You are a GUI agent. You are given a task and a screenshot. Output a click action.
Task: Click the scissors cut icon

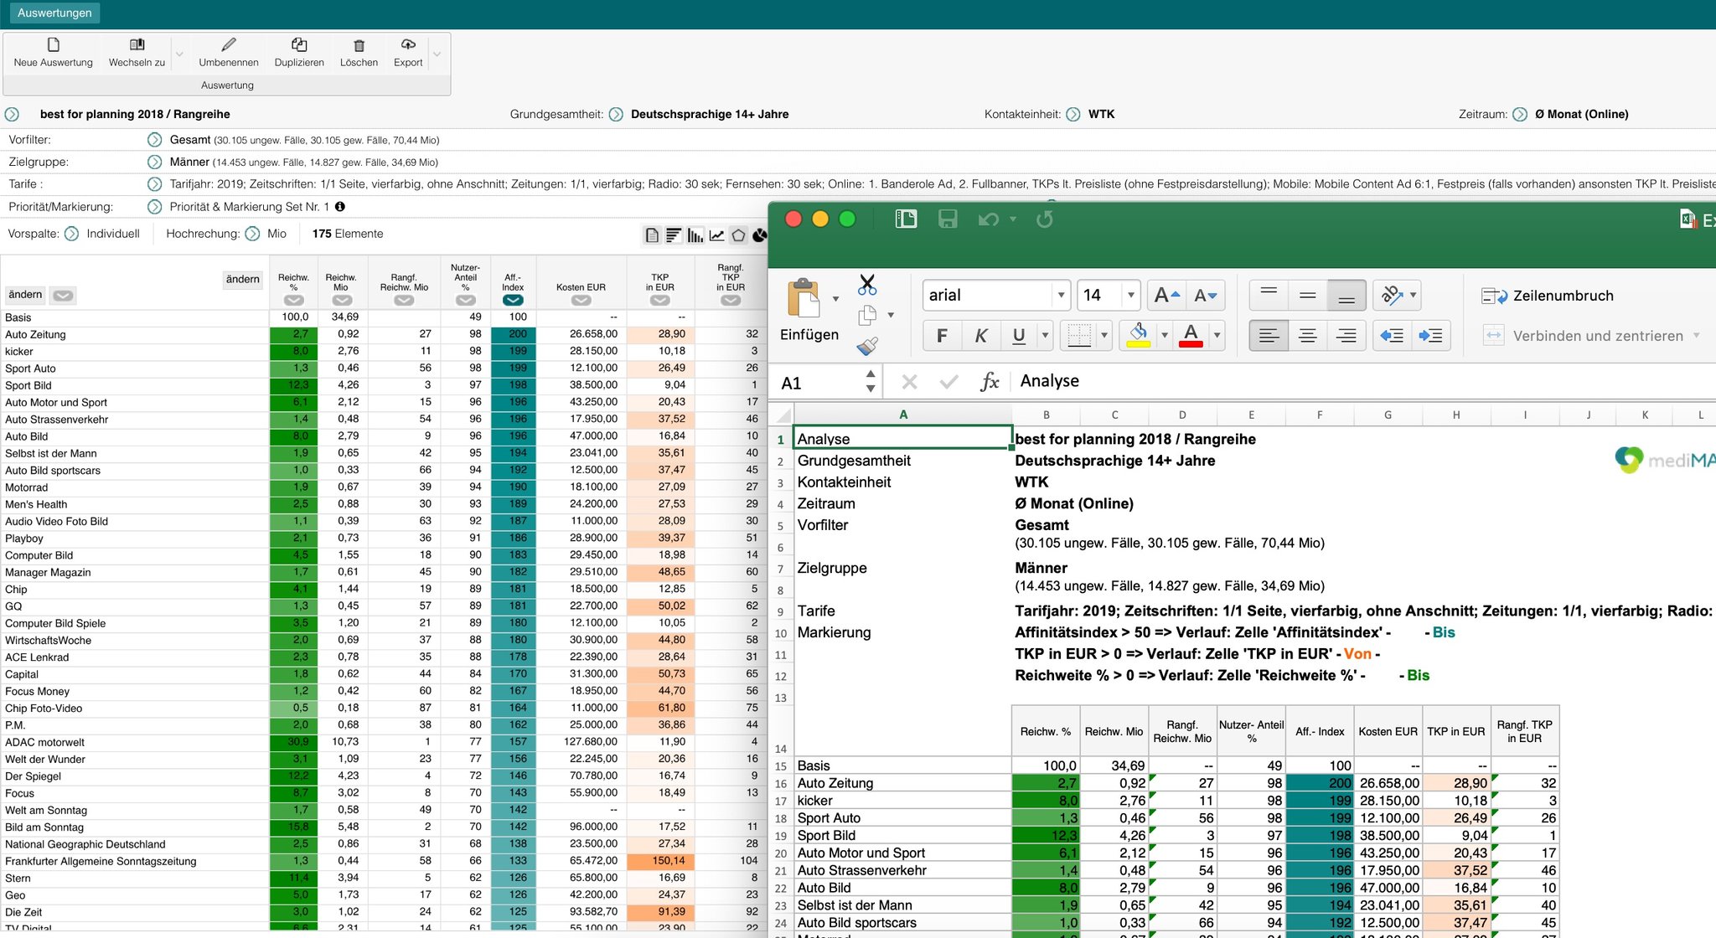coord(867,285)
